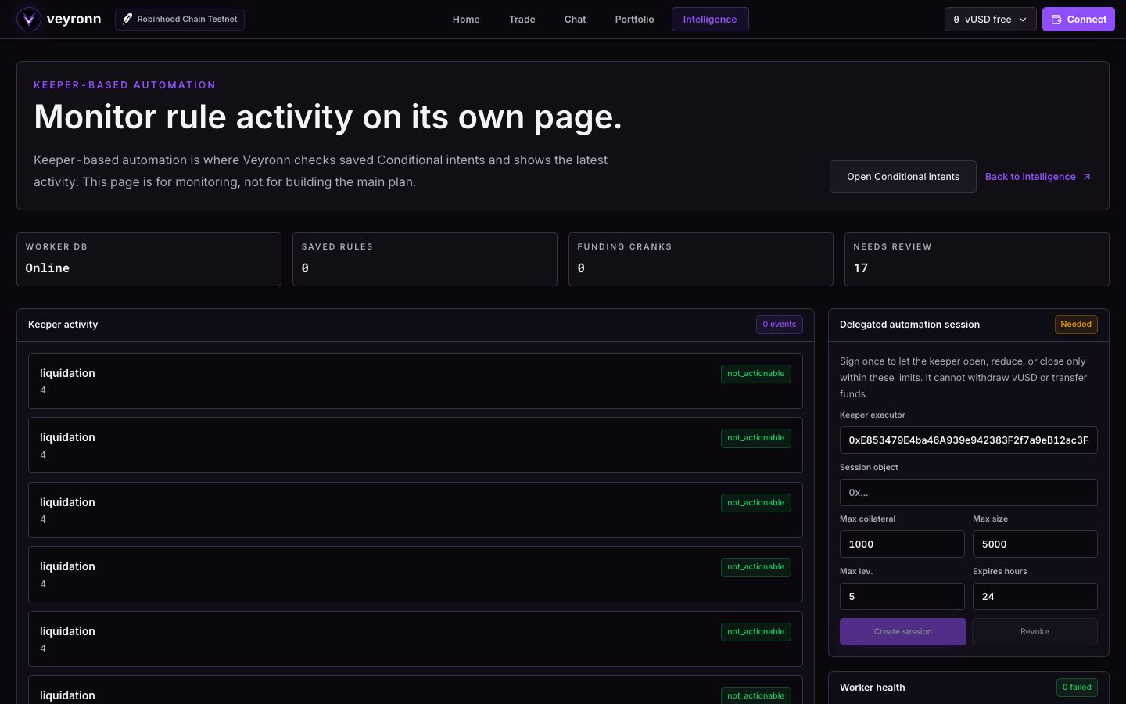Expand the vUSD free dropdown chevron

coord(1023,20)
